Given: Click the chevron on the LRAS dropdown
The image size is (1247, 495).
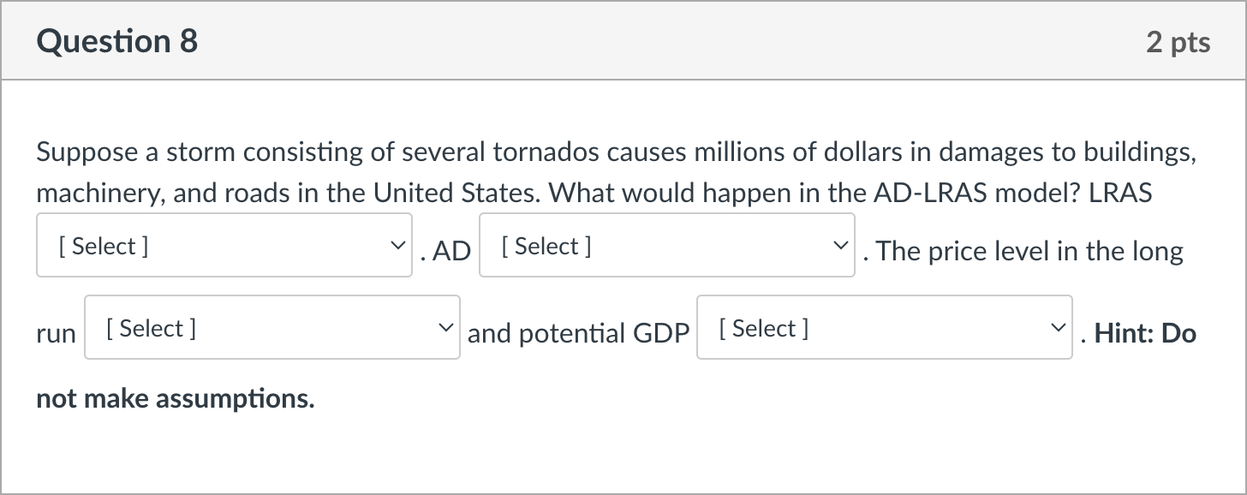Looking at the screenshot, I should point(397,245).
